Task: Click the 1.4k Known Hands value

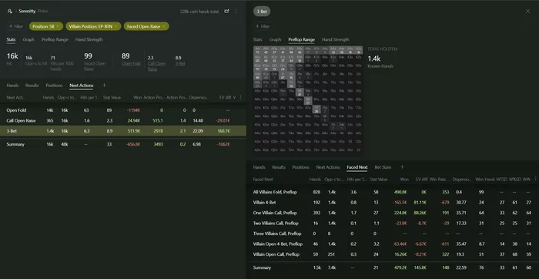Action: 374,59
